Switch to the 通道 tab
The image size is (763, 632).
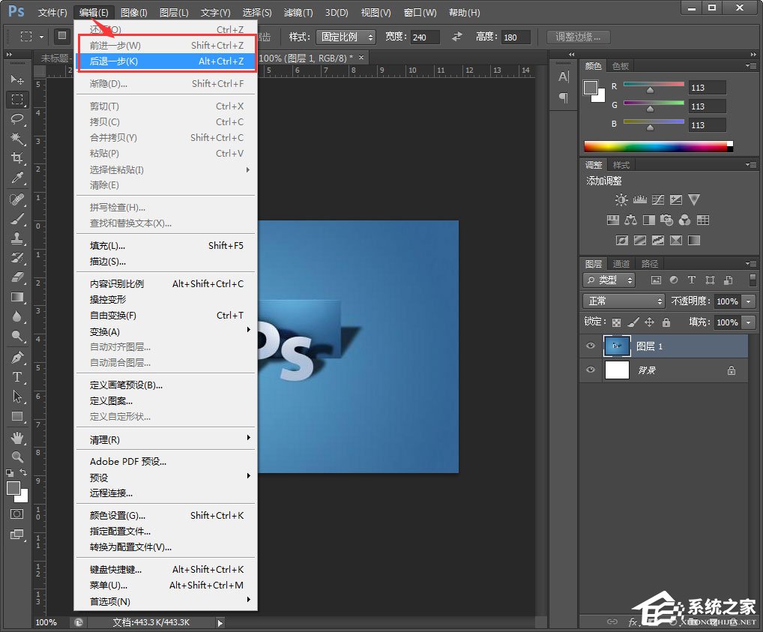621,263
